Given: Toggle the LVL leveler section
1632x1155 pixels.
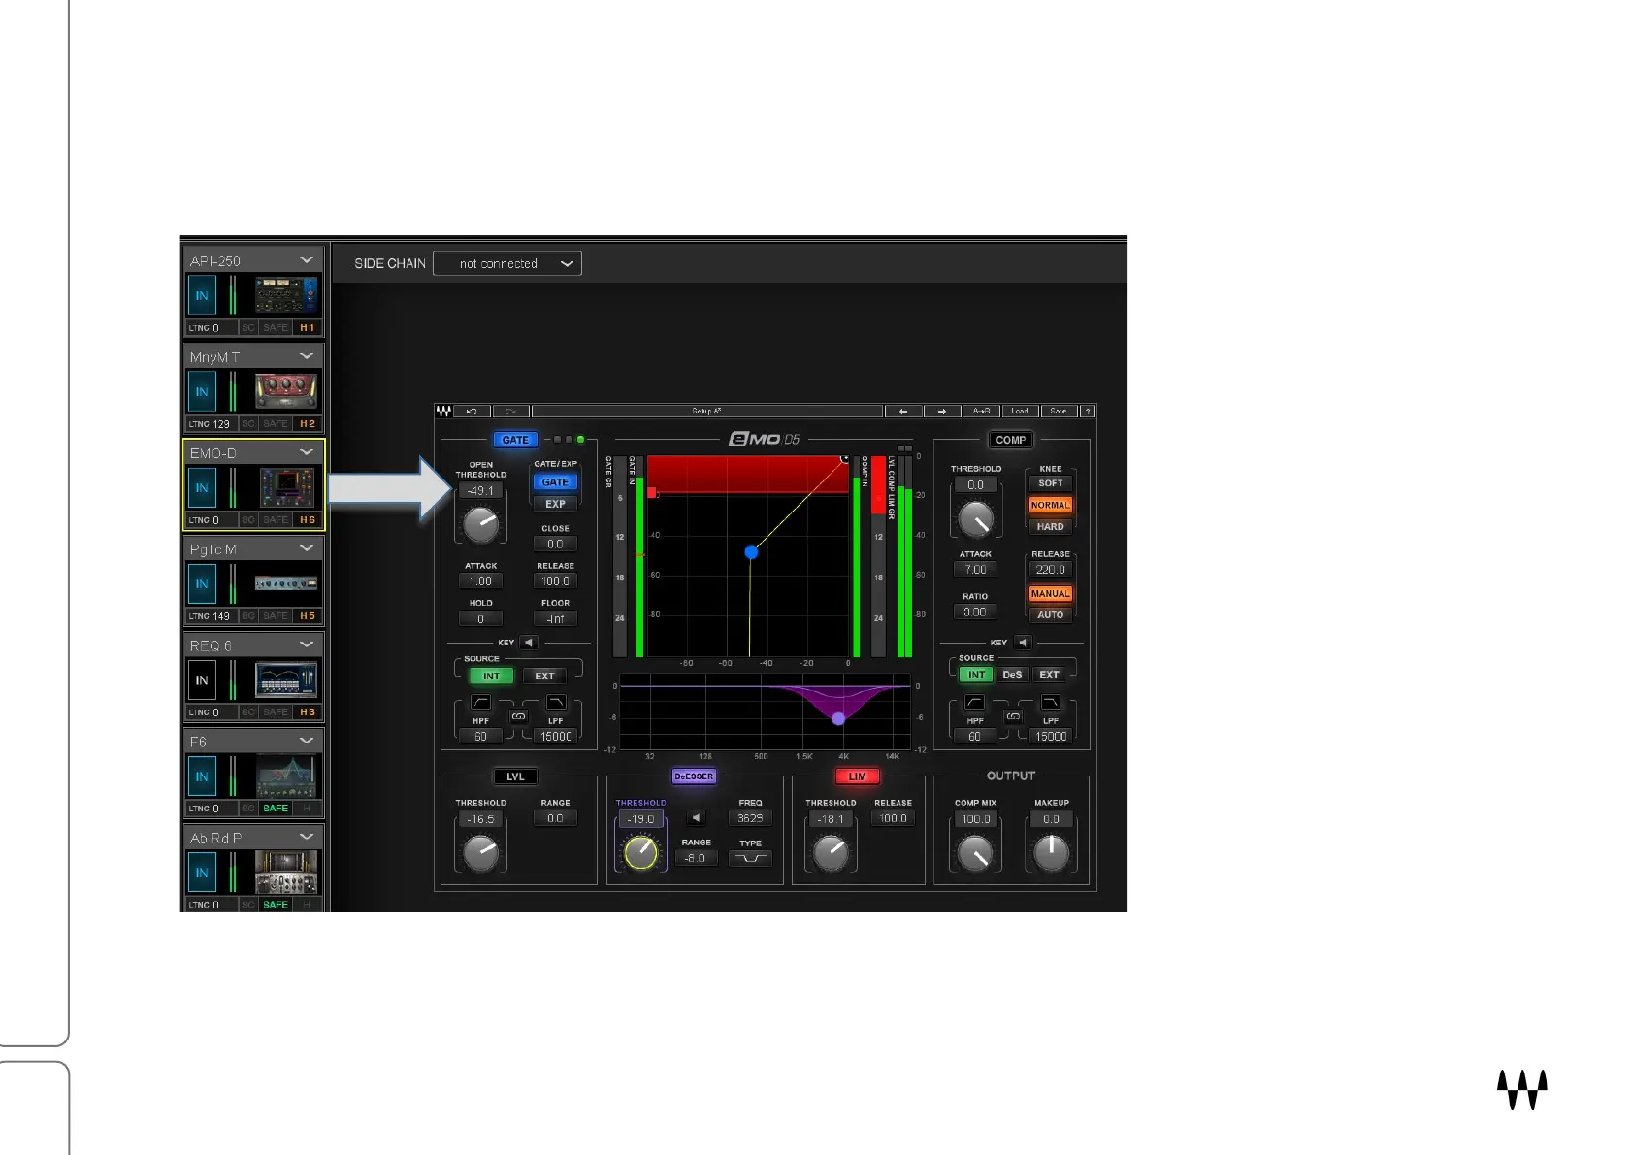Looking at the screenshot, I should pos(515,776).
